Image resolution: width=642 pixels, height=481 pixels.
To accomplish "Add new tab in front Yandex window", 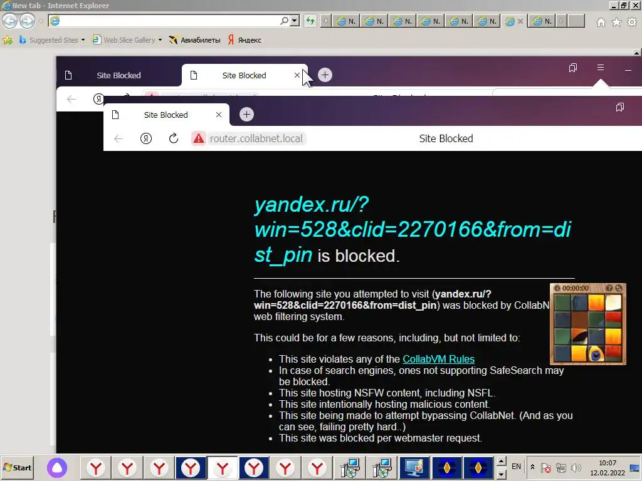I will pos(246,115).
